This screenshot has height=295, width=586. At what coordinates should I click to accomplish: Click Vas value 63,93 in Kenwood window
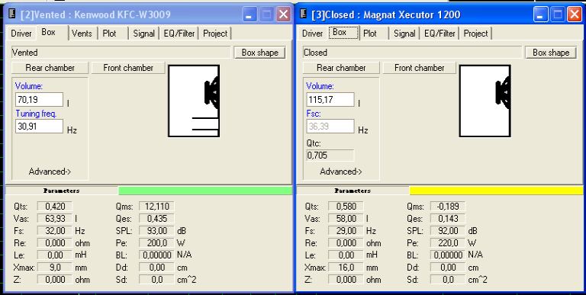tap(55, 219)
